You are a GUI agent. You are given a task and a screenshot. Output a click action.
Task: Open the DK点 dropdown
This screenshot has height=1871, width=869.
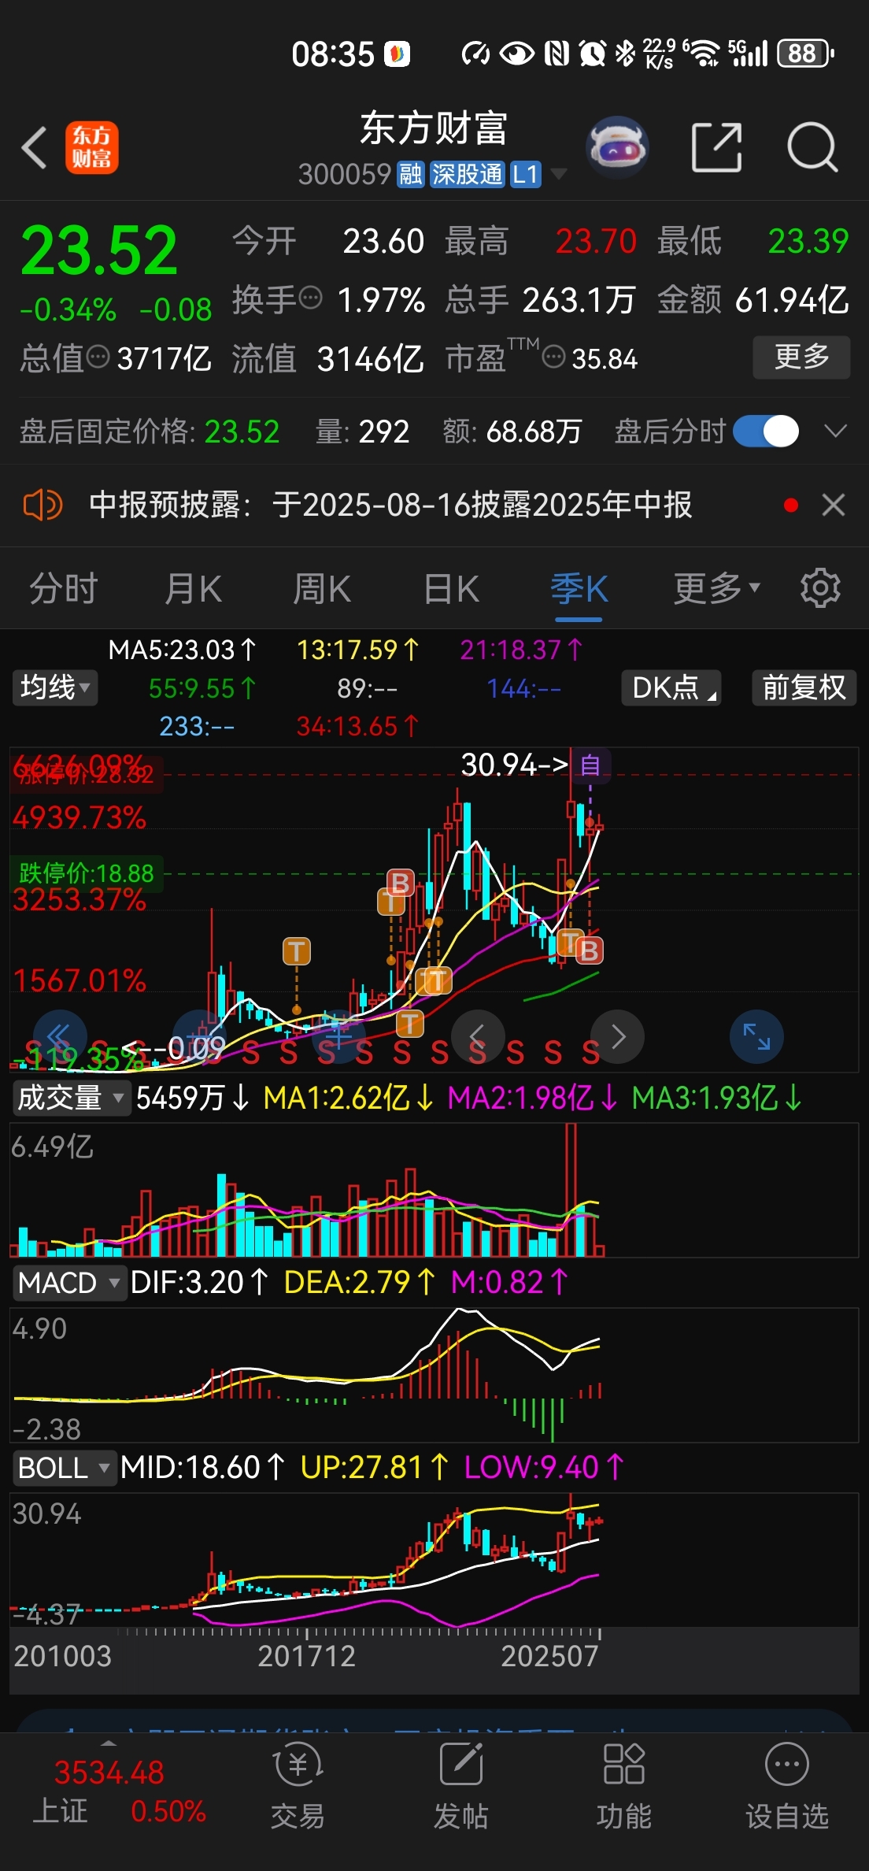(671, 687)
